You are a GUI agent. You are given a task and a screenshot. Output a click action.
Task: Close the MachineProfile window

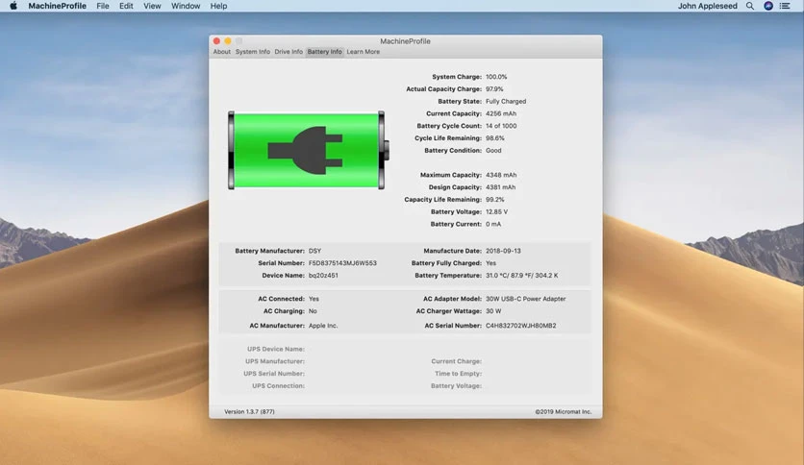click(217, 41)
